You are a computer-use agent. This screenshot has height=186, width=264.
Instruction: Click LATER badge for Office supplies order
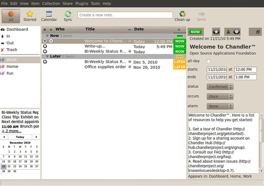pos(180,67)
